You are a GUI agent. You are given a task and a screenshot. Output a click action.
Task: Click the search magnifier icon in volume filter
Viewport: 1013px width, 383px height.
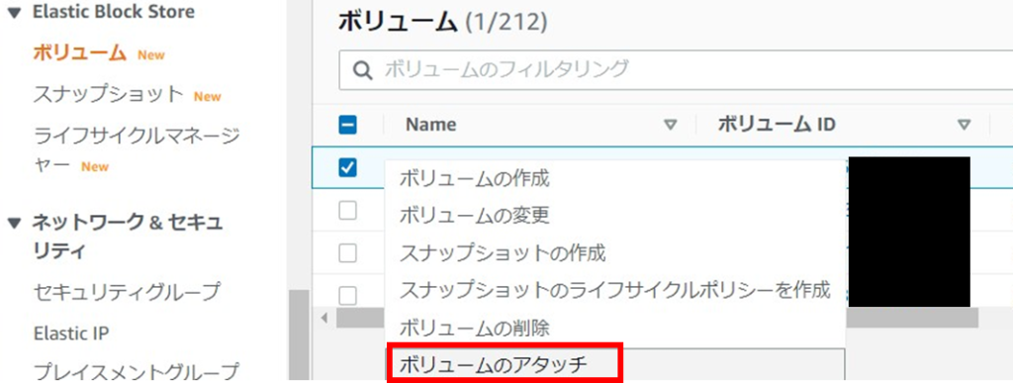(x=363, y=69)
